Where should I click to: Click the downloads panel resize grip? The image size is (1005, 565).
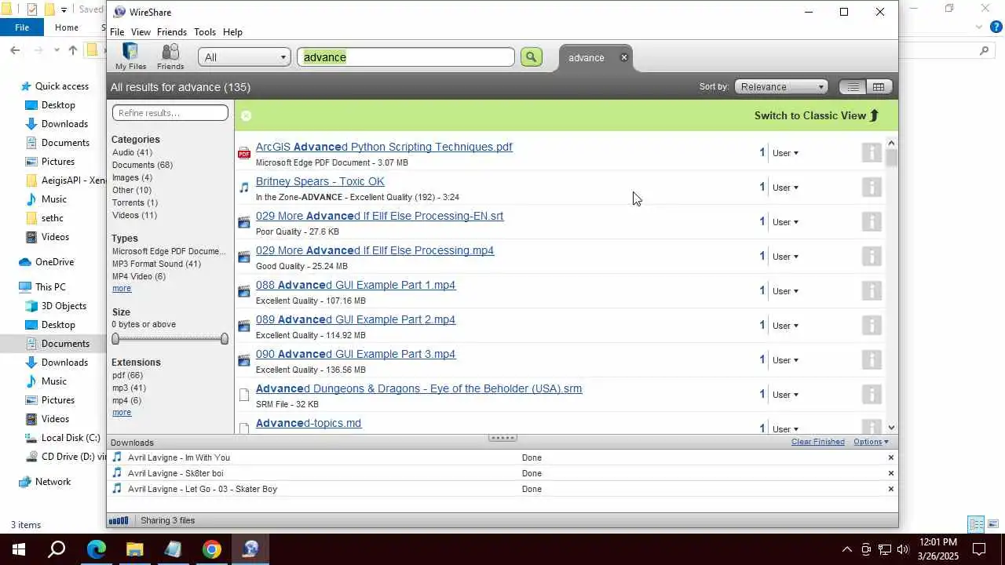pyautogui.click(x=502, y=438)
